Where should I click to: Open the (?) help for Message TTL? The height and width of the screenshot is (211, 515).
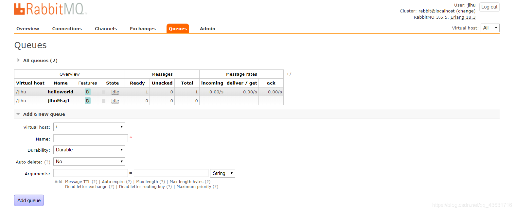(x=95, y=182)
